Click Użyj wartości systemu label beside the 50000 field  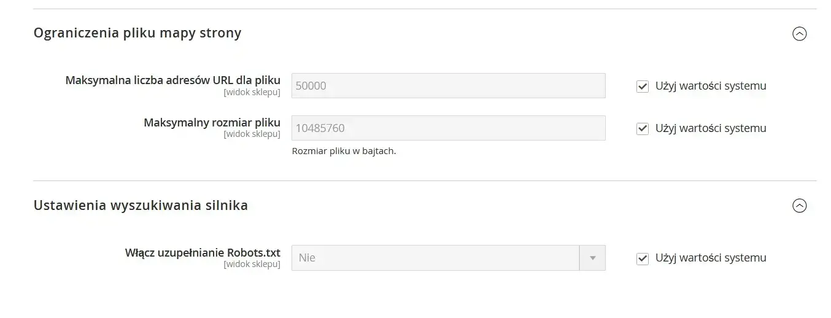click(711, 86)
